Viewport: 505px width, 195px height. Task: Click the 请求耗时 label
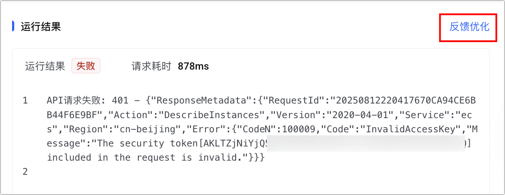click(x=151, y=66)
